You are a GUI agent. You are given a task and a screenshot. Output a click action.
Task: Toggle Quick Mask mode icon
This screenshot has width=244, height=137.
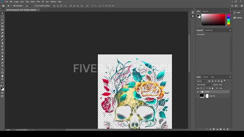(x=3, y=93)
